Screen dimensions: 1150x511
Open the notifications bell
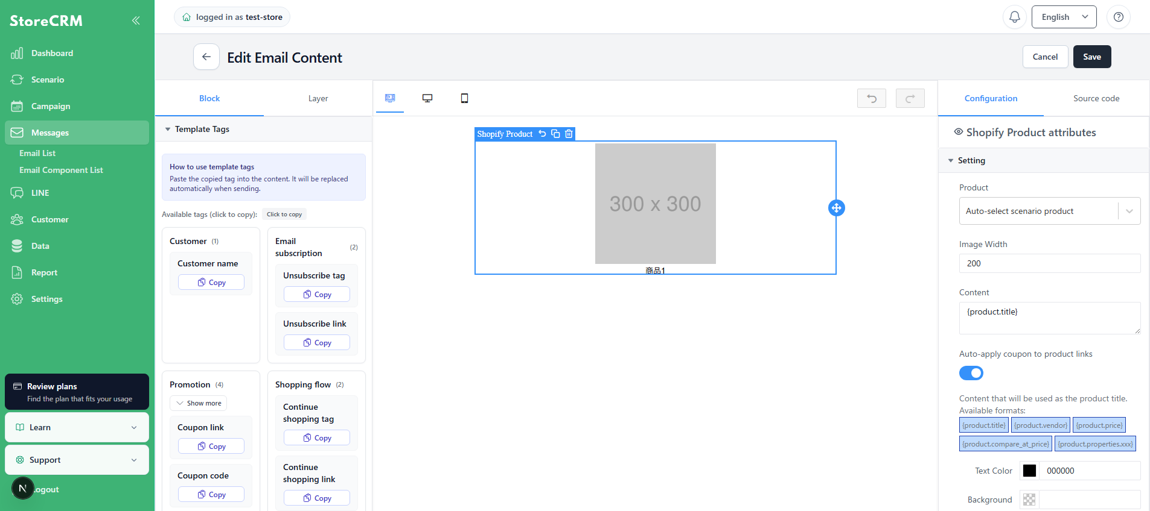click(1015, 17)
